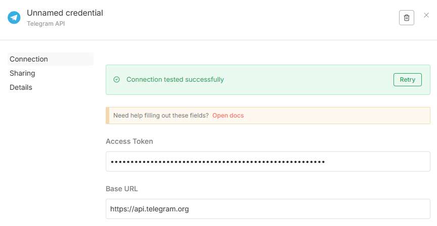Close the credential dialog
This screenshot has width=437, height=226.
[x=426, y=16]
